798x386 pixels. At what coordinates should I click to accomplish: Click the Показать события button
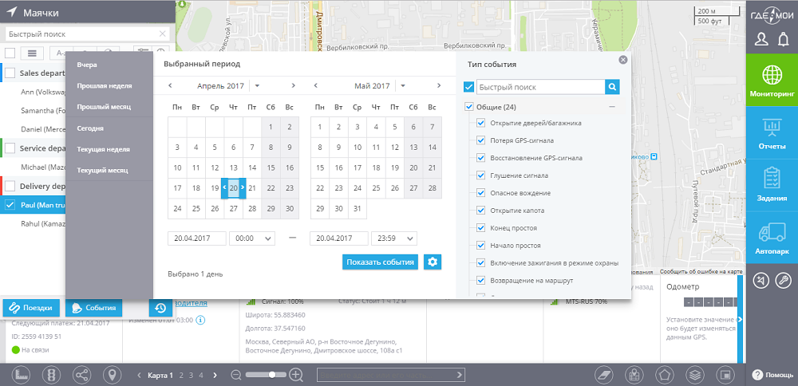(x=381, y=262)
